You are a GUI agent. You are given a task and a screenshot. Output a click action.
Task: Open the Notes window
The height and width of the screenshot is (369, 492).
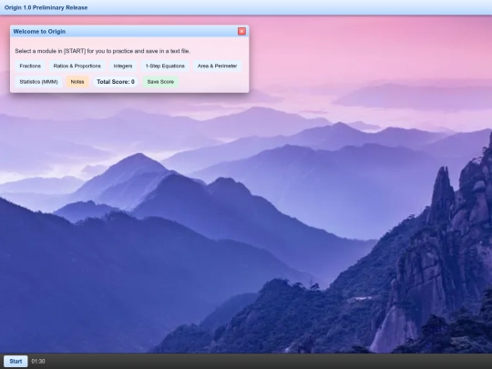77,82
